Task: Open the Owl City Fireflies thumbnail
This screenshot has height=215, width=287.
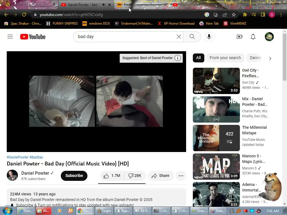Action: [x=216, y=81]
